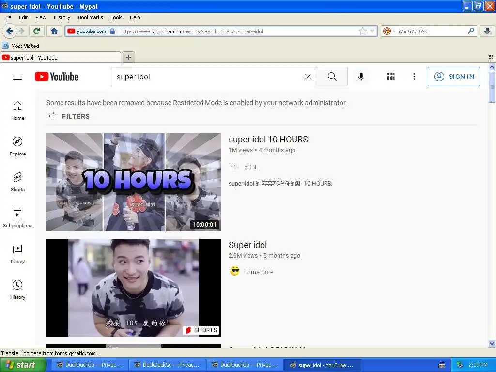The height and width of the screenshot is (372, 496).
Task: Click the system tray icon beside the clock
Action: click(460, 365)
